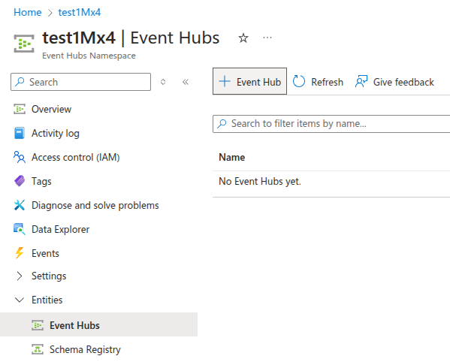Click the lightning bolt Events icon
This screenshot has width=450, height=362.
tap(20, 253)
